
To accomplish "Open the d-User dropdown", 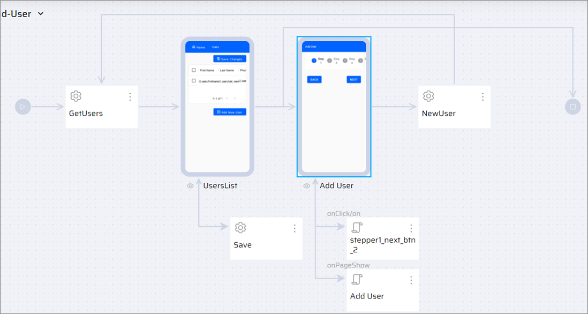I will click(42, 13).
